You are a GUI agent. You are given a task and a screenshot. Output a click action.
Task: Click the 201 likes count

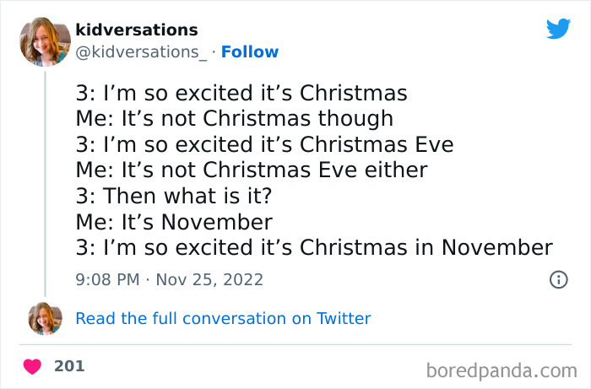click(x=68, y=366)
